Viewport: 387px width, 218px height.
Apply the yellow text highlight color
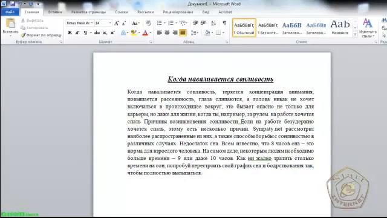coord(134,33)
